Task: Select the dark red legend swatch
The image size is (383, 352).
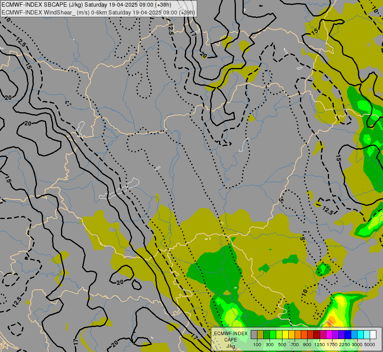Action: (x=317, y=334)
